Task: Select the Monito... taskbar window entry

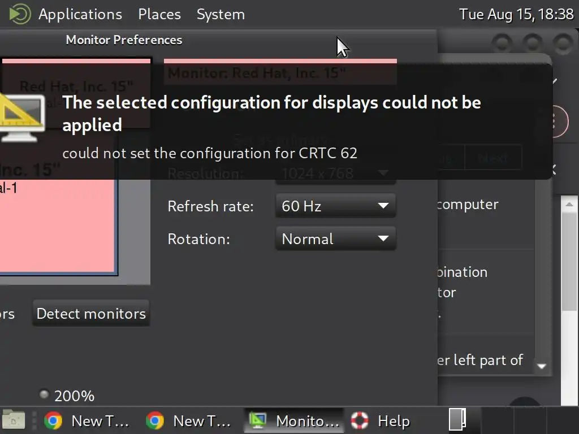Action: [x=294, y=420]
